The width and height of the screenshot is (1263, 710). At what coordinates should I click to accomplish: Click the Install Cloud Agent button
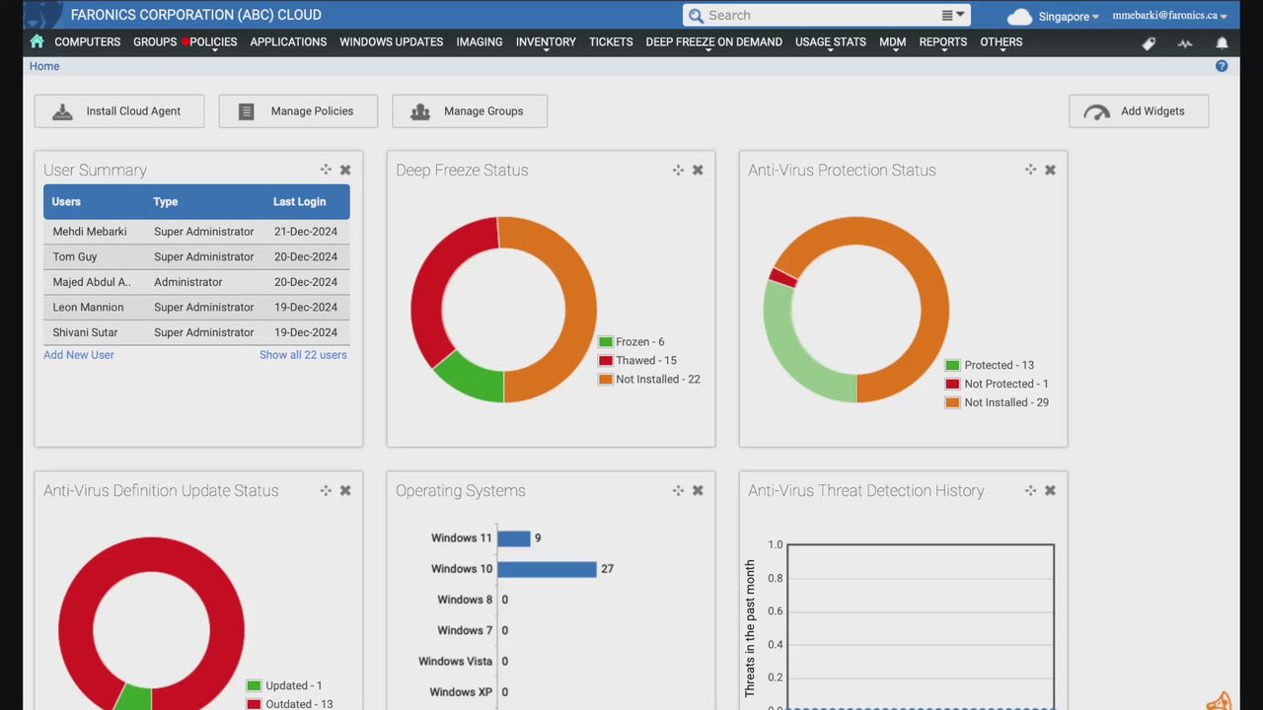[119, 111]
